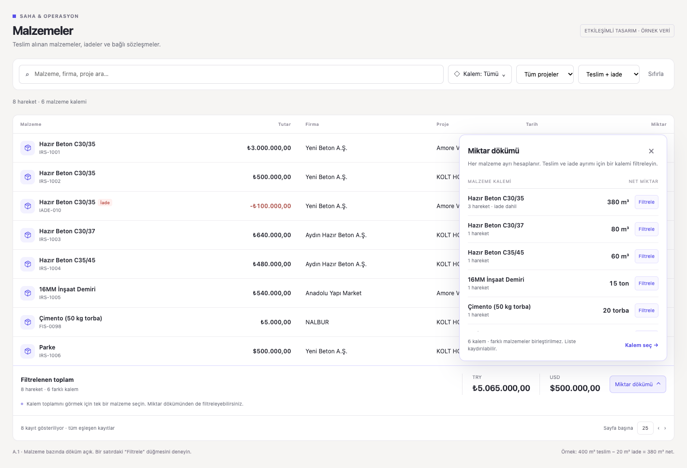Click the Kalem seç link
The image size is (687, 468).
point(642,346)
